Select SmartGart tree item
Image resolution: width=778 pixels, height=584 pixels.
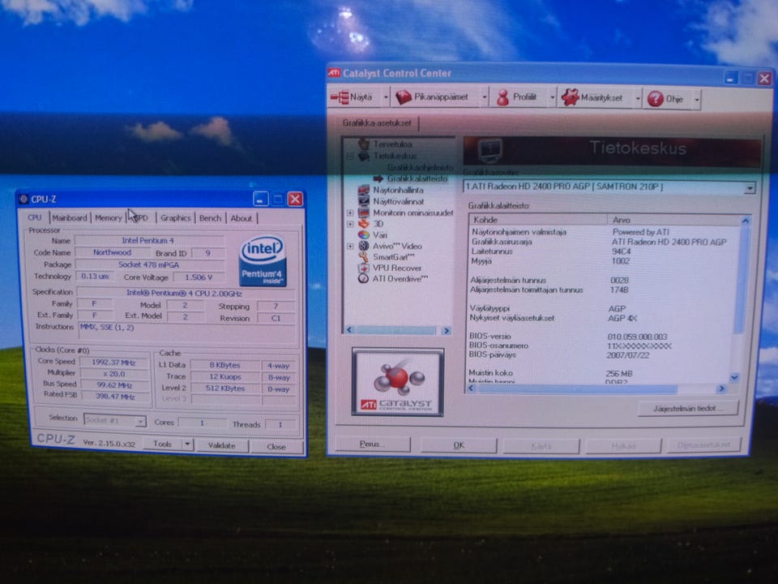click(x=394, y=257)
